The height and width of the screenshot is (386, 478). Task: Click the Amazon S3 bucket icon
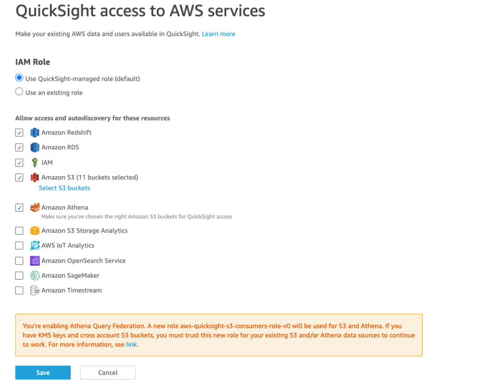tap(34, 177)
